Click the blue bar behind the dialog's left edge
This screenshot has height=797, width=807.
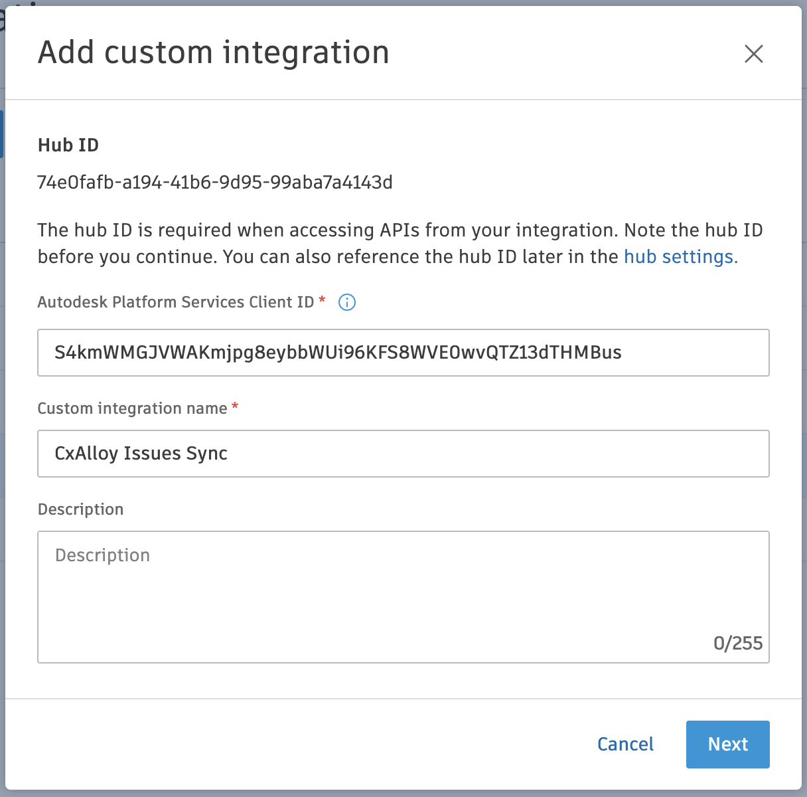[x=2, y=134]
